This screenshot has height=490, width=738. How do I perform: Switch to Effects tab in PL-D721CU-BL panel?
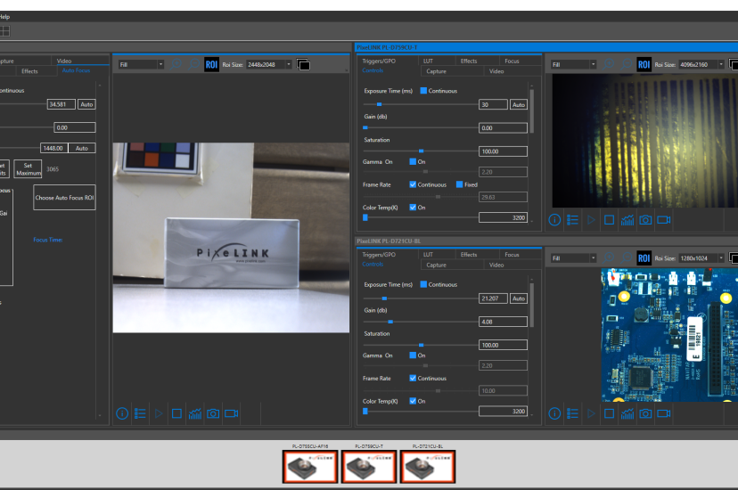coord(469,255)
